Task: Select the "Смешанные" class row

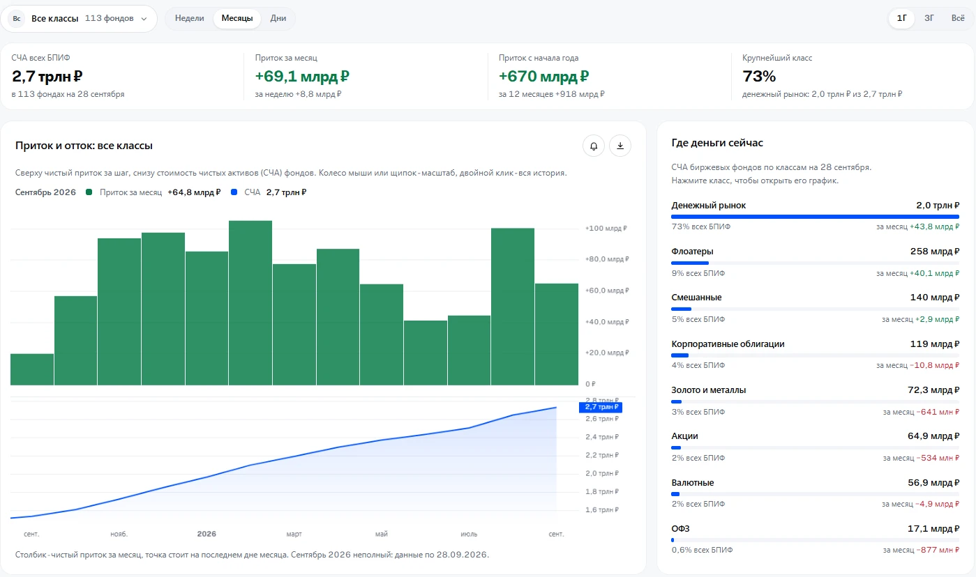Action: 815,308
